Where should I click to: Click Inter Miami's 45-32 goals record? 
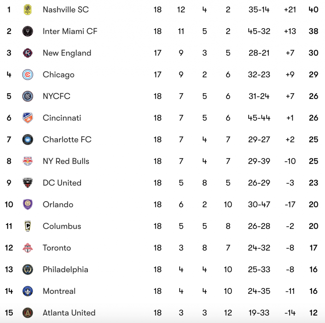coord(259,31)
